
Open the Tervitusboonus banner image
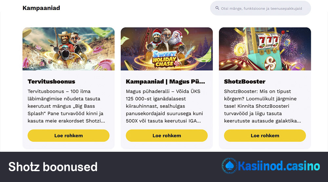coord(69,49)
